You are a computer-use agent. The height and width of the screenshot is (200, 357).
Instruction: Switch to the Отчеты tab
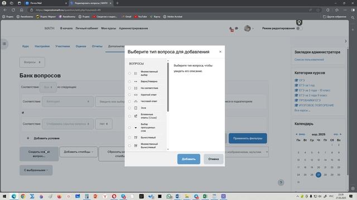[x=97, y=46]
